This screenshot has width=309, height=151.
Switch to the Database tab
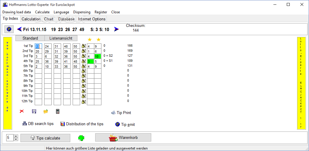[66, 19]
